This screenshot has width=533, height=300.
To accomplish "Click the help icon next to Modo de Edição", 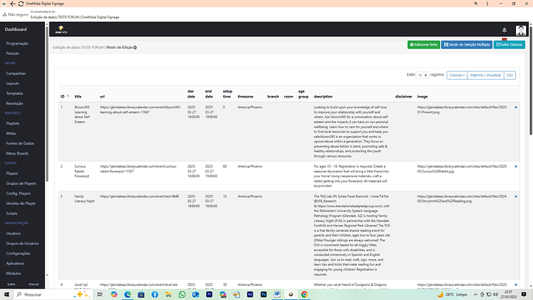I will [135, 48].
